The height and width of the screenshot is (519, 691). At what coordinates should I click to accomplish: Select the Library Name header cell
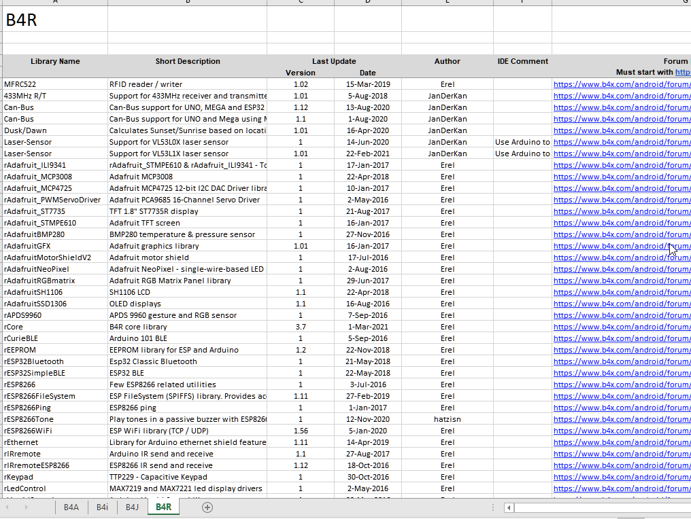click(x=55, y=61)
